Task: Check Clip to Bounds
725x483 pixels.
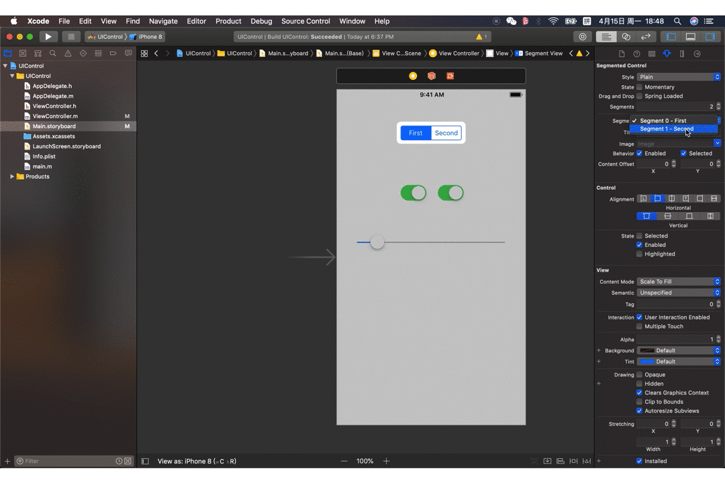Action: pos(640,402)
